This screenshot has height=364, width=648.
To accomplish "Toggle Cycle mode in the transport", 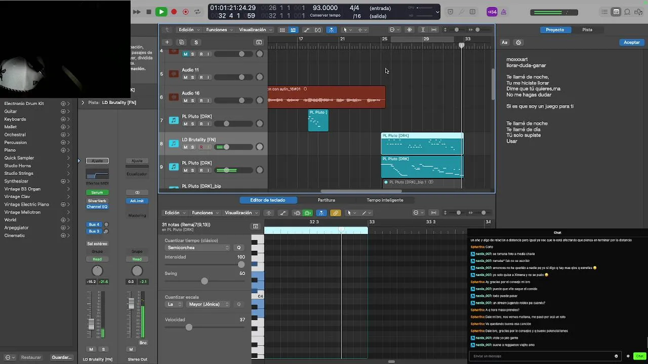I will pyautogui.click(x=197, y=12).
